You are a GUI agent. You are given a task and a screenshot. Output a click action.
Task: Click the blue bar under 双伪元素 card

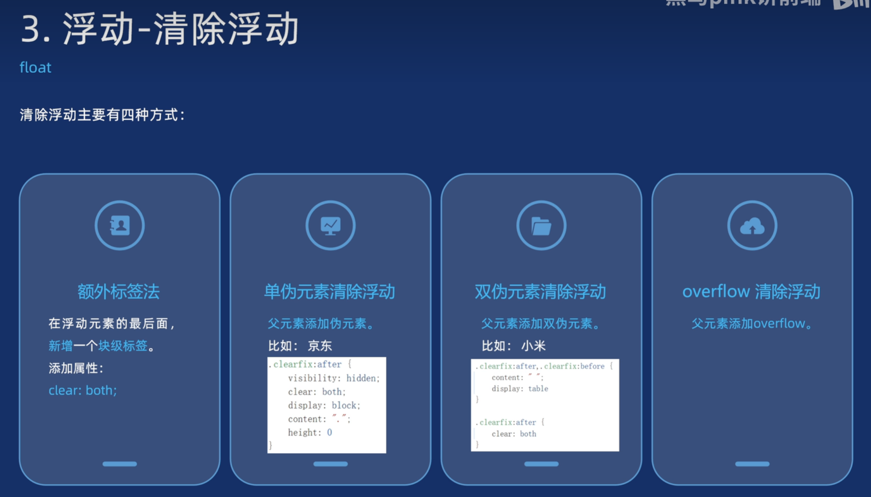click(x=541, y=464)
